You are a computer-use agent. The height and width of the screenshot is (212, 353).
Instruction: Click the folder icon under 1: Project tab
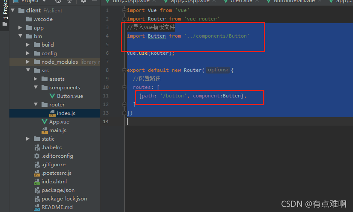pos(5,24)
